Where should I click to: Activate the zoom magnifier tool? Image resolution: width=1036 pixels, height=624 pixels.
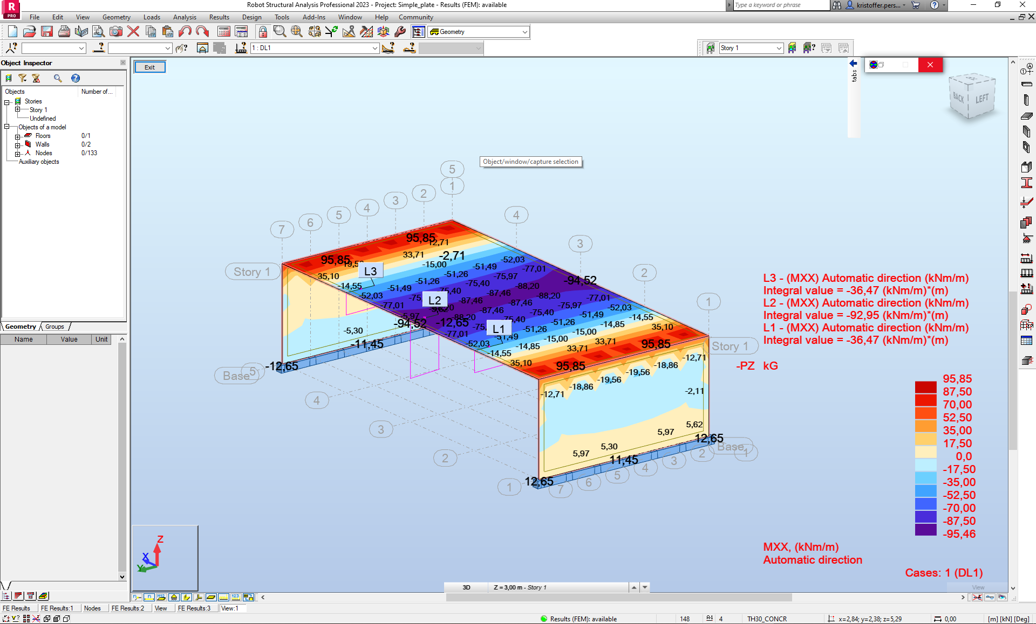pos(279,31)
